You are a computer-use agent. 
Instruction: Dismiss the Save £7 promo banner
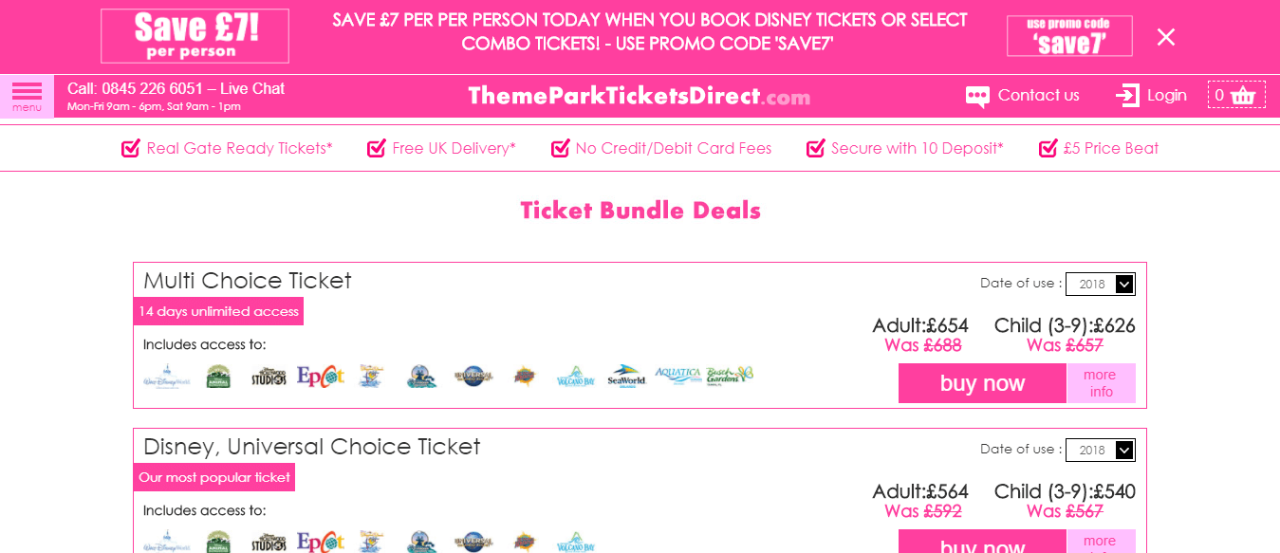coord(1166,37)
